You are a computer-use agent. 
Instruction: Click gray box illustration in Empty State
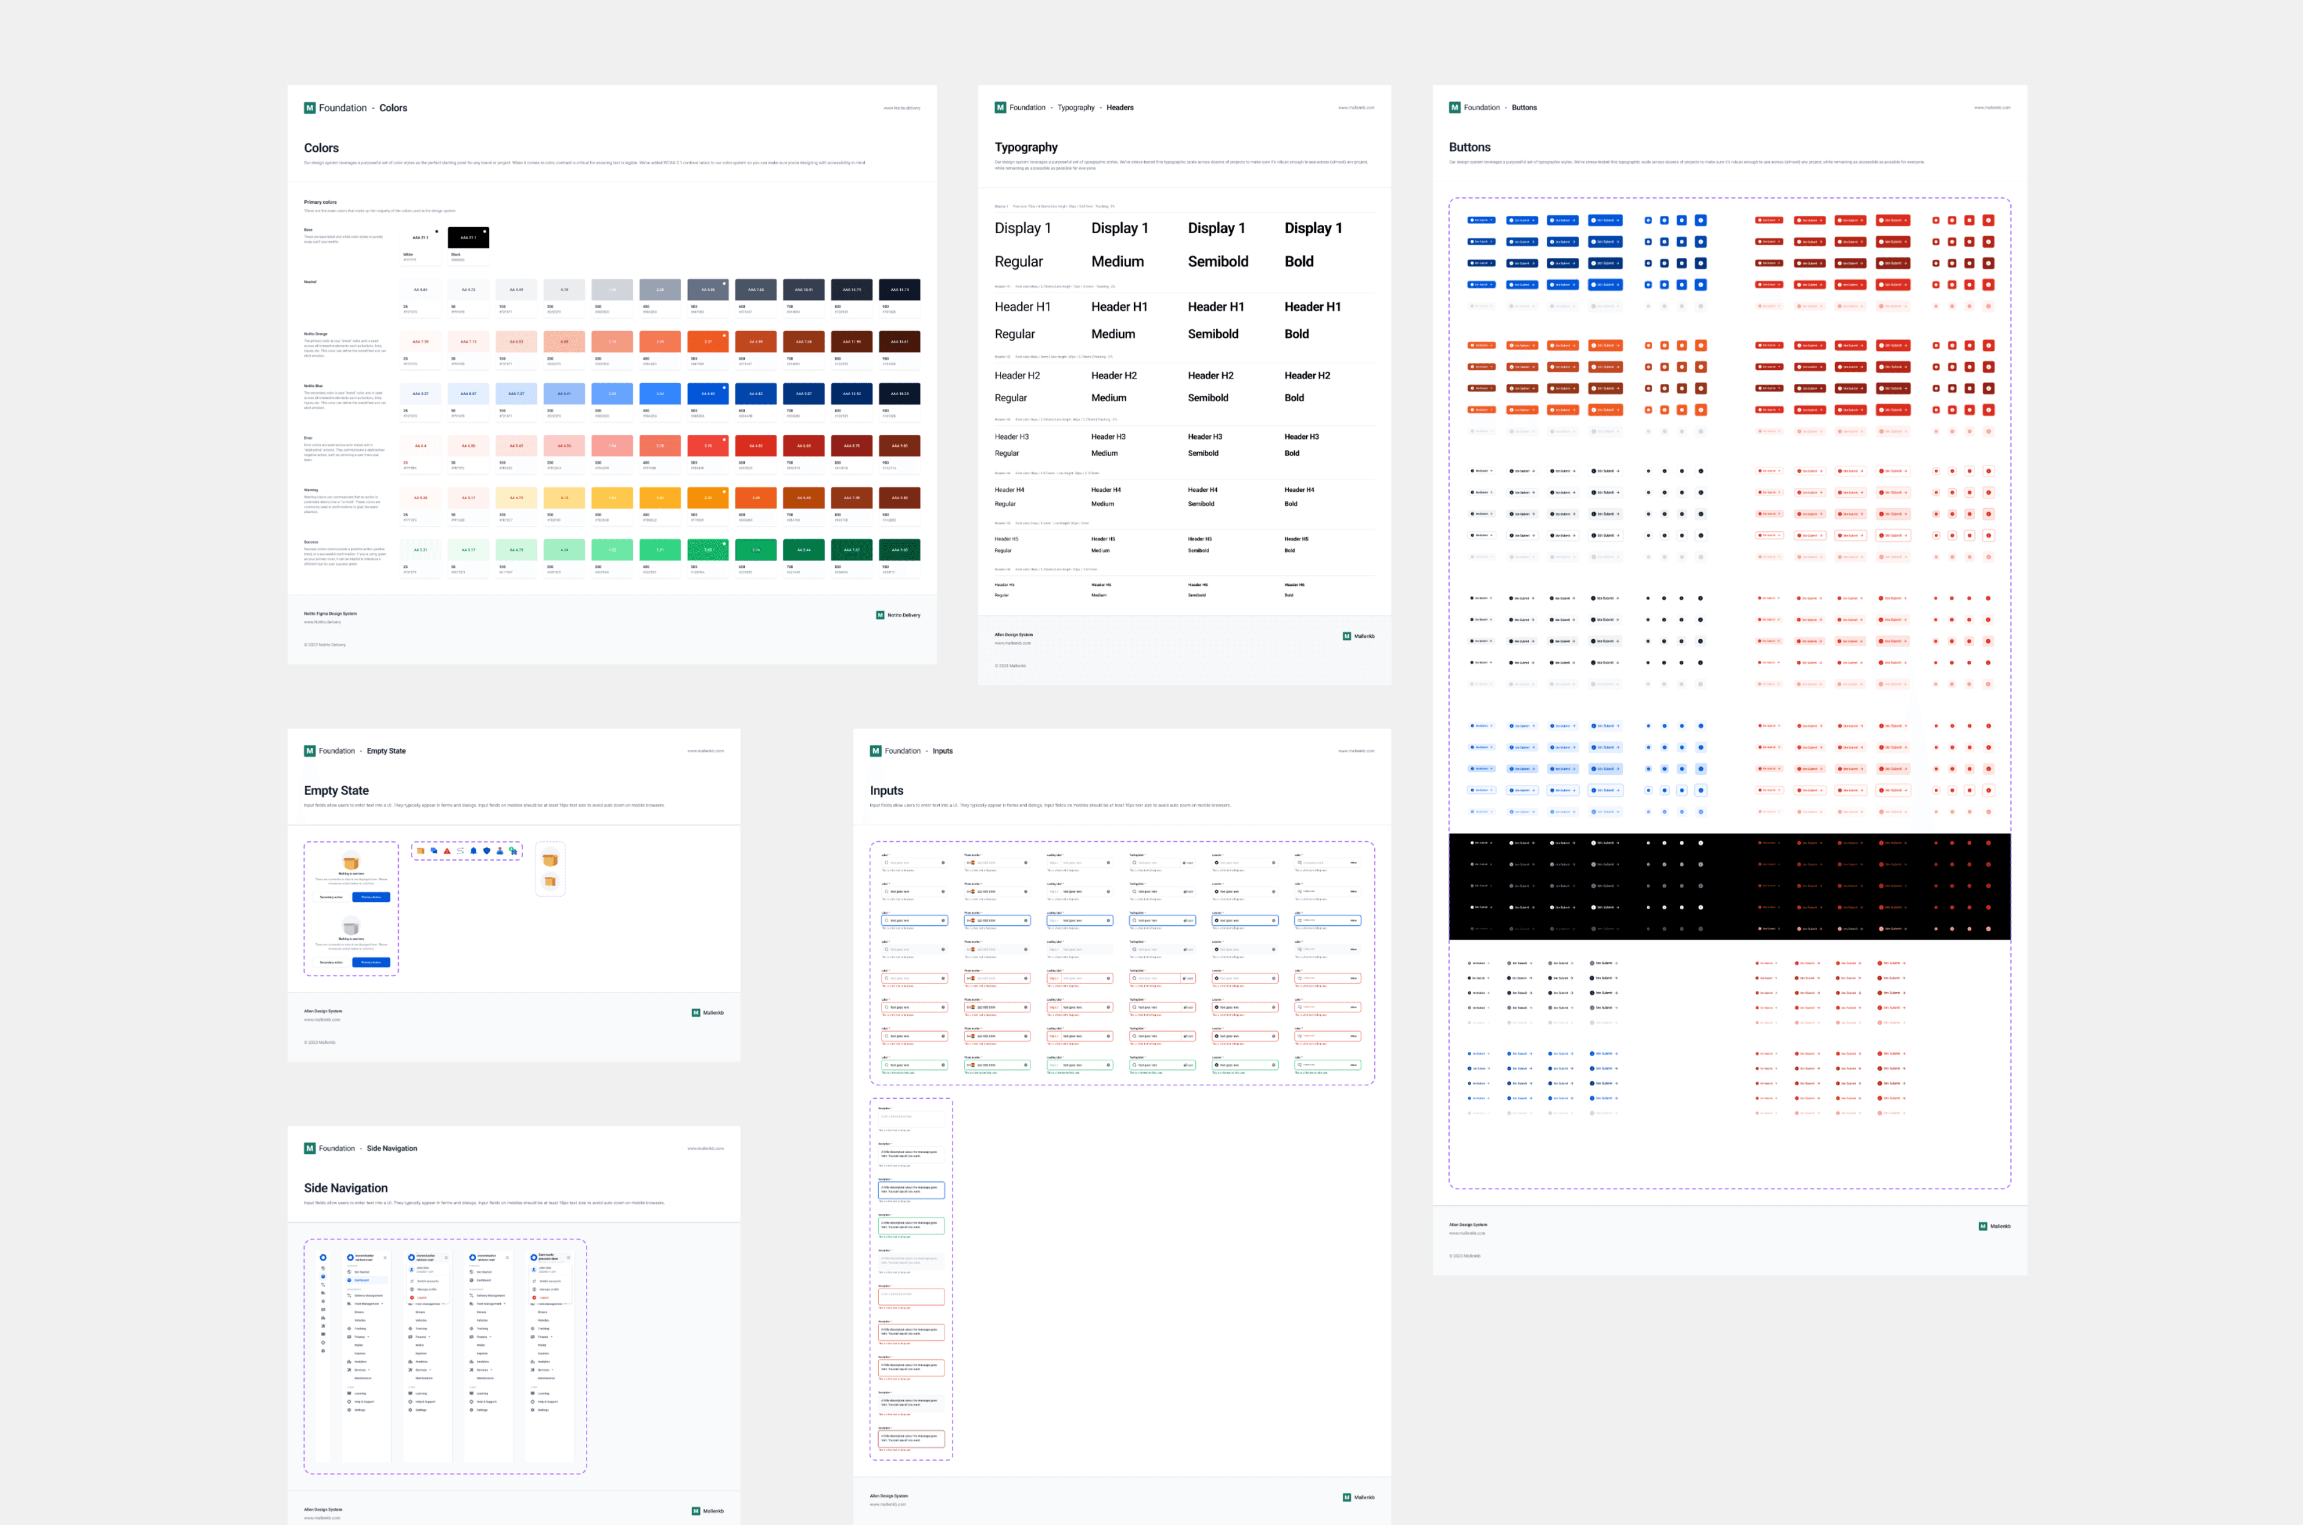[351, 928]
